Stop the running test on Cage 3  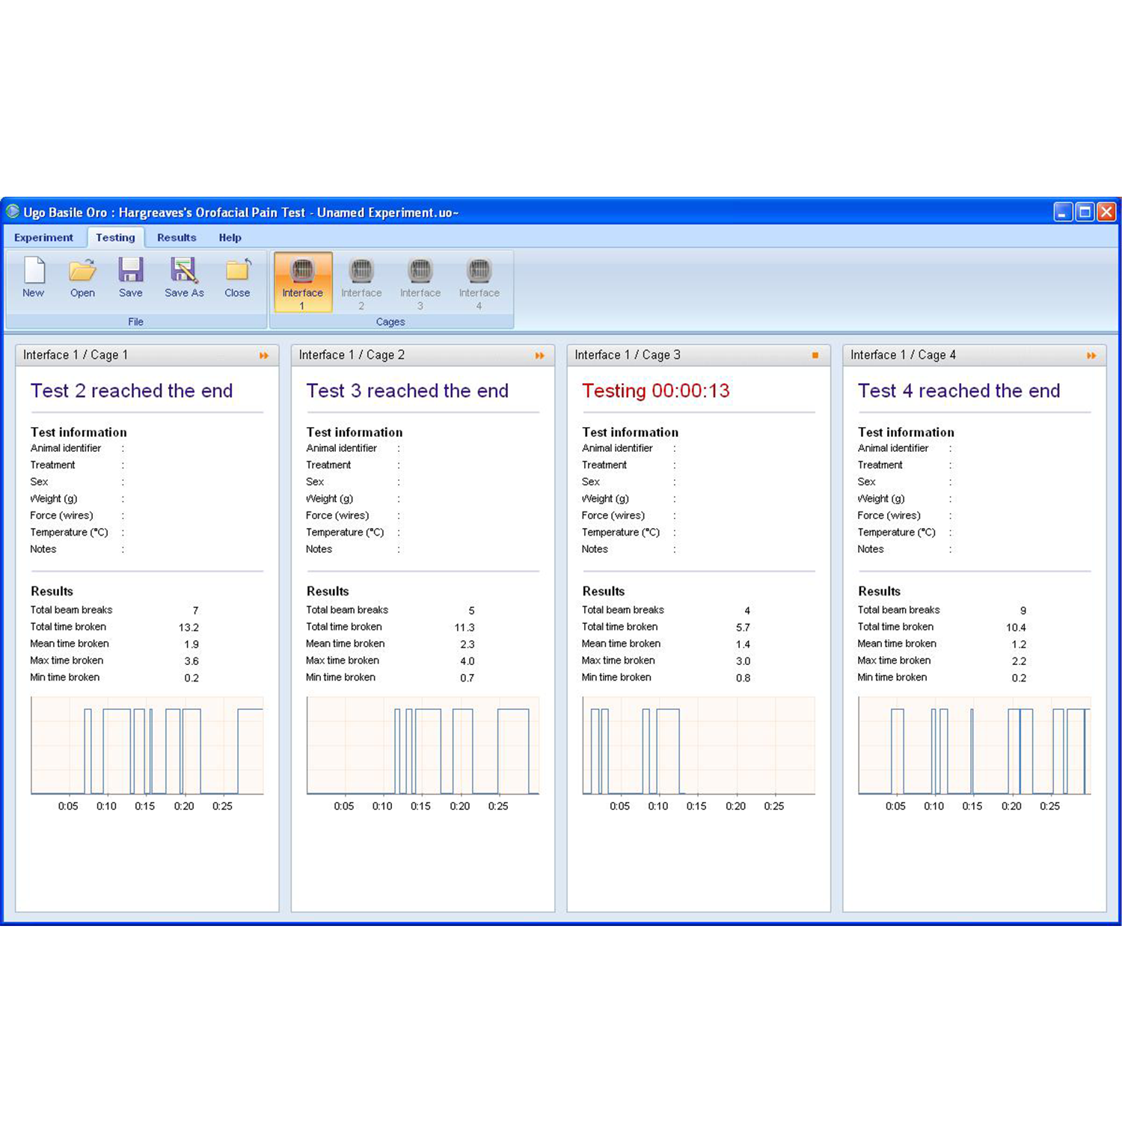(x=815, y=356)
